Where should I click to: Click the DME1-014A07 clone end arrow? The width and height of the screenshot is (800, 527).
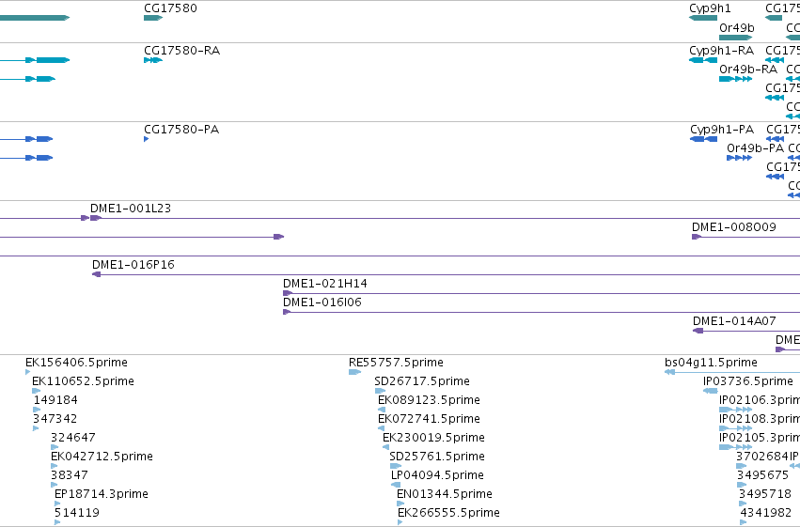[x=698, y=331]
